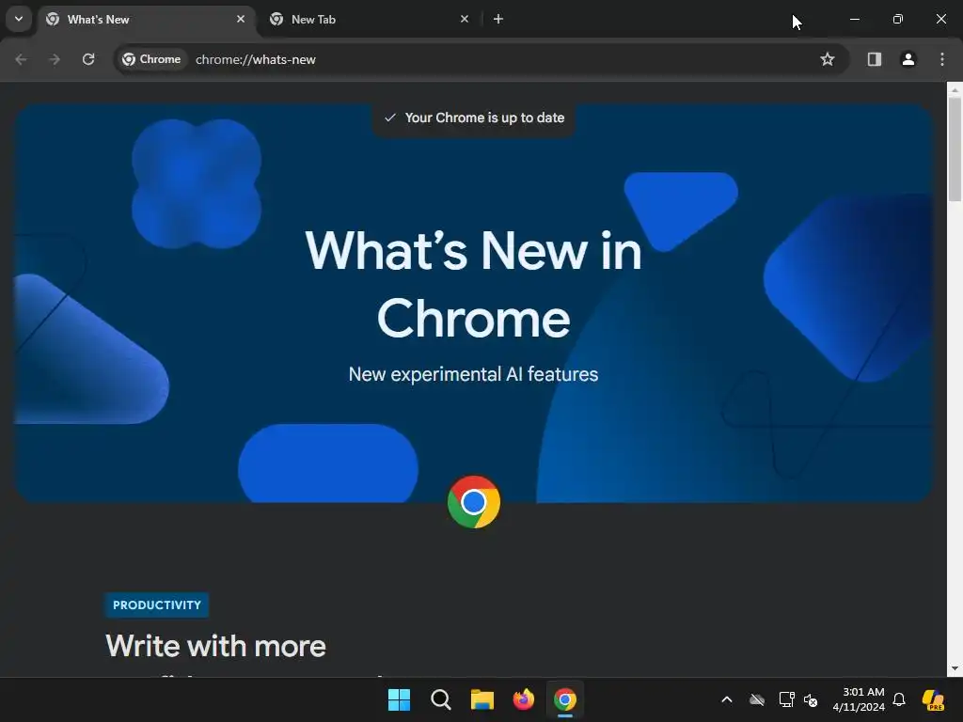The width and height of the screenshot is (963, 722).
Task: Toggle the Chrome side panel
Action: (874, 59)
